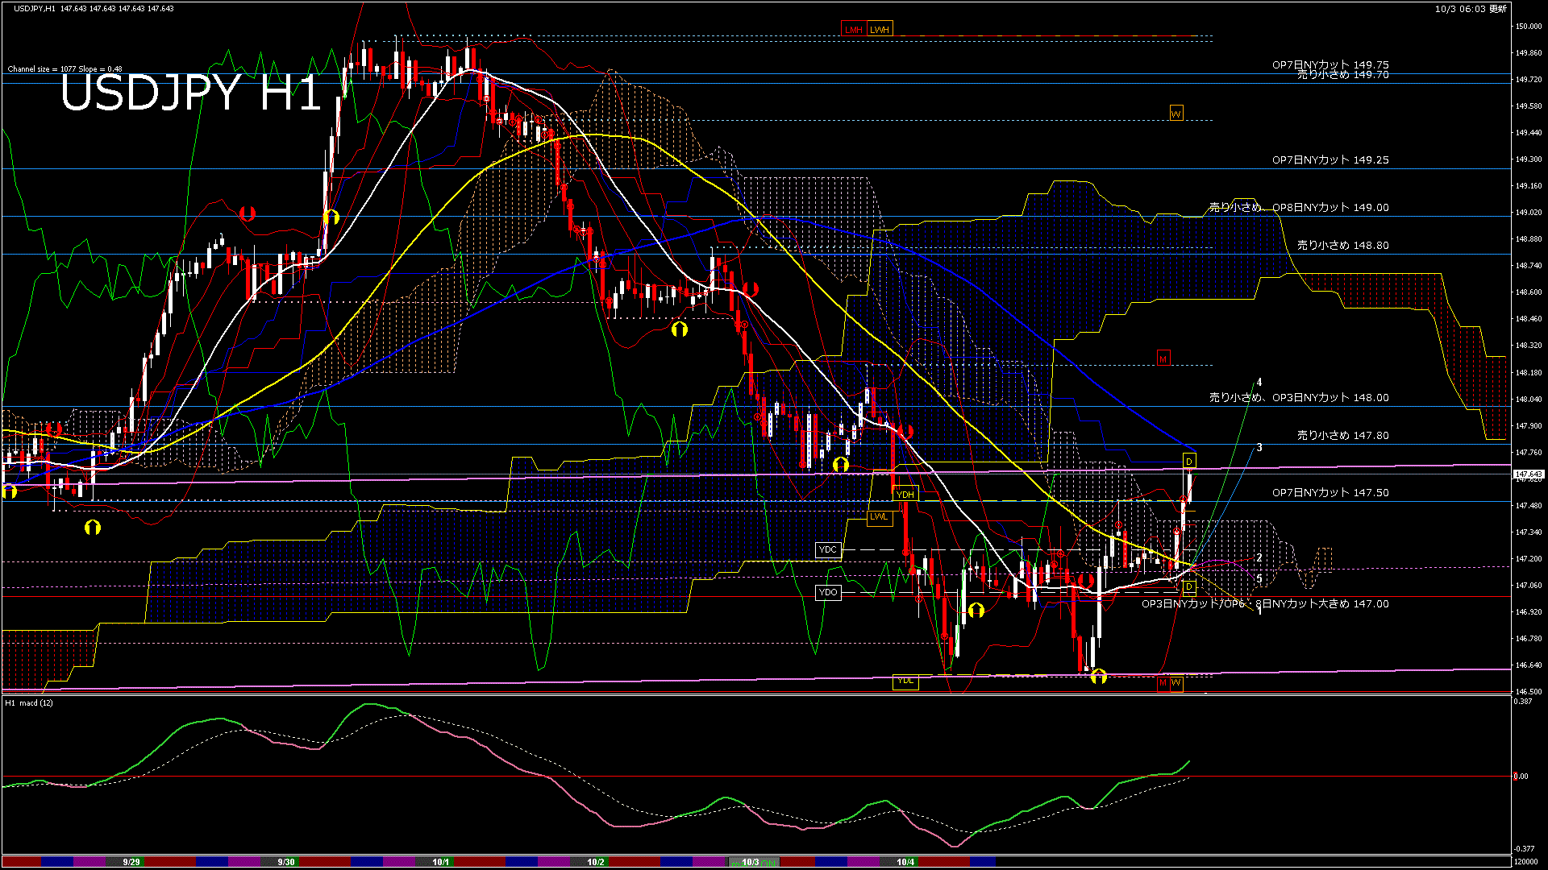1548x870 pixels.
Task: Click the white YDC label box
Action: [828, 550]
